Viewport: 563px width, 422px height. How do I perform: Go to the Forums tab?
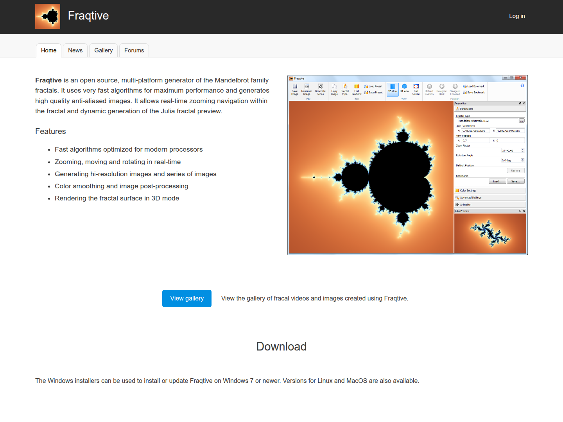134,50
